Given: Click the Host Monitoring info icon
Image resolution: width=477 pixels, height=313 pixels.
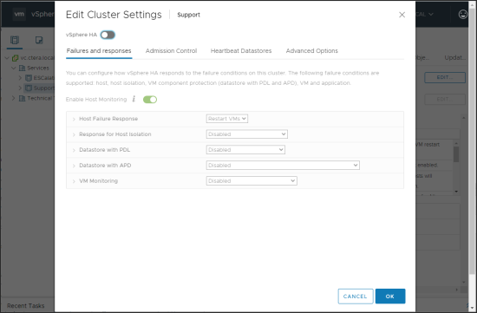Looking at the screenshot, I should point(134,99).
